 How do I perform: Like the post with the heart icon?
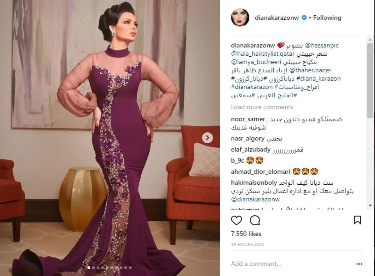click(237, 221)
